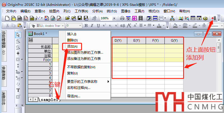This screenshot has width=224, height=113.
Task: Select the G(Y) column header
Action: tap(174, 41)
